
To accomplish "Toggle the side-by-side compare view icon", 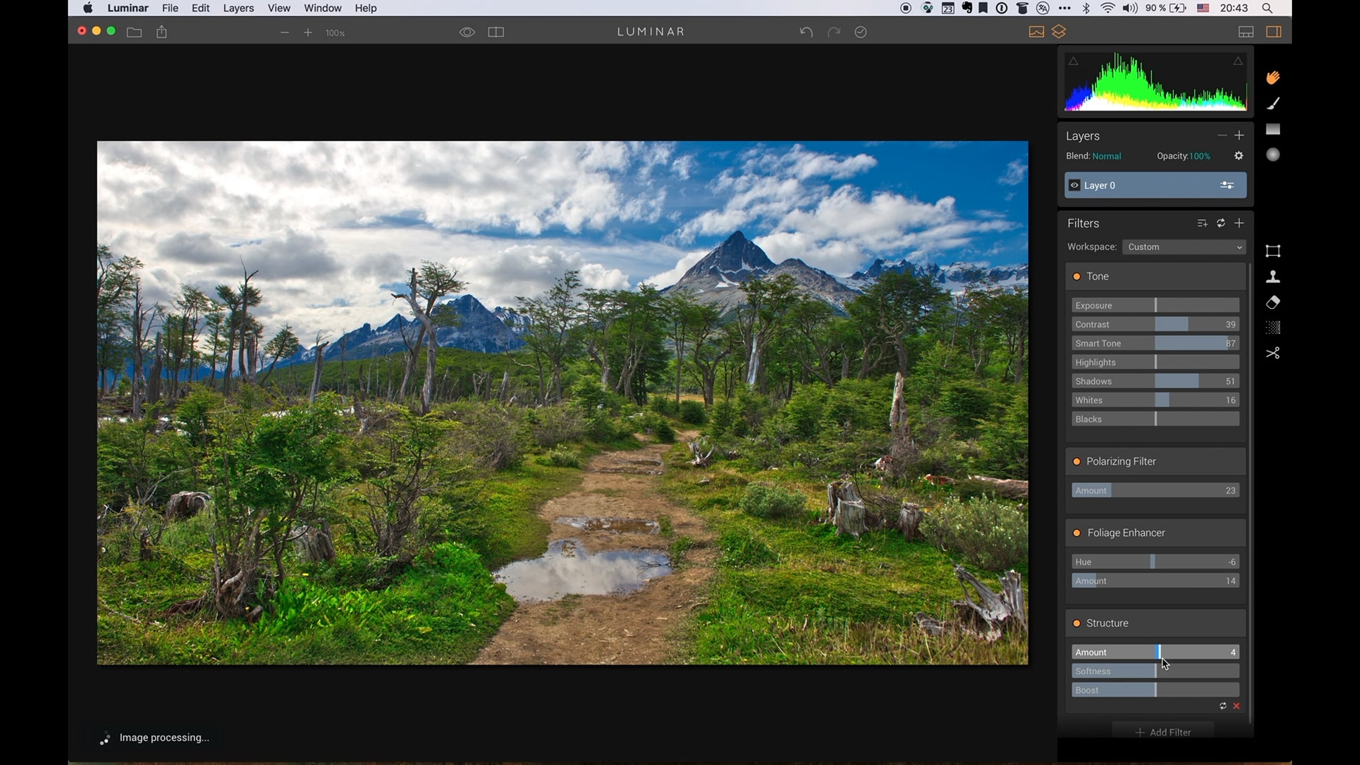I will point(496,32).
